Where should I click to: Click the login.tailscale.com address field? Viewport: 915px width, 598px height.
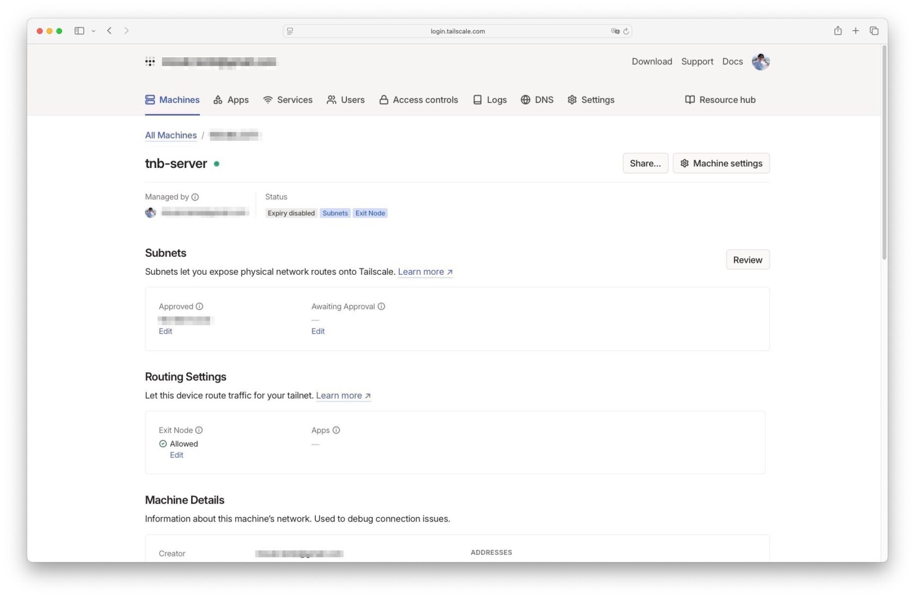(457, 31)
